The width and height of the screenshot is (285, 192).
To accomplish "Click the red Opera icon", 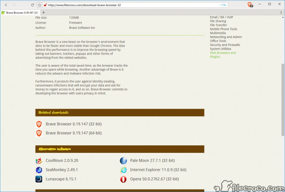I will [123, 179].
